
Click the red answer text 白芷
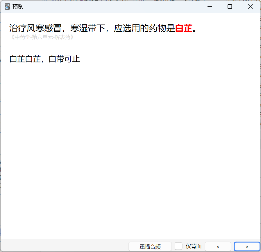(x=184, y=28)
